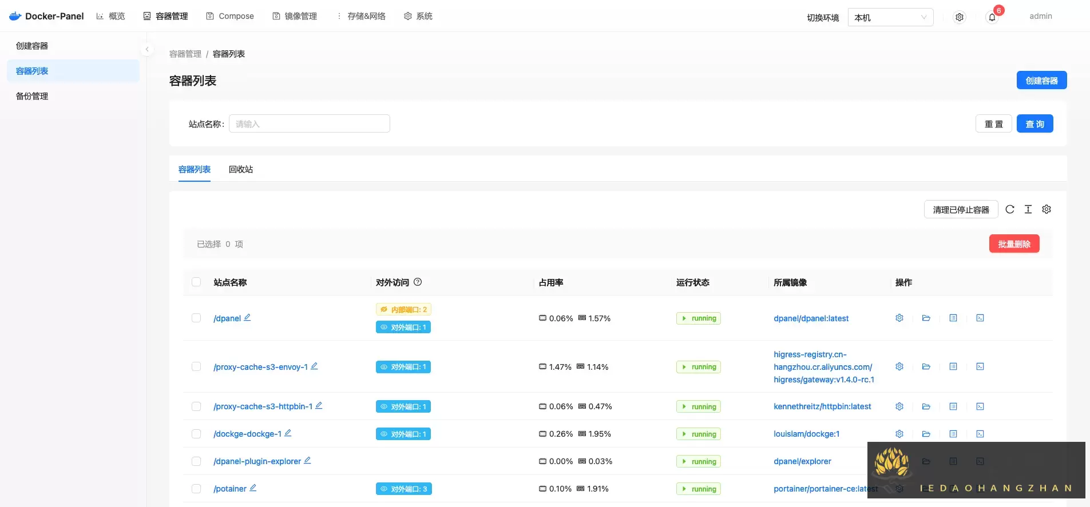This screenshot has width=1090, height=507.
Task: View logs icon for /dpanel row
Action: tap(953, 318)
